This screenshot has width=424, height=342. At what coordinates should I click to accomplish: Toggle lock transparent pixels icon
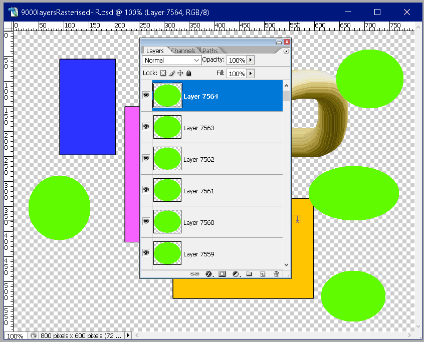coord(163,73)
